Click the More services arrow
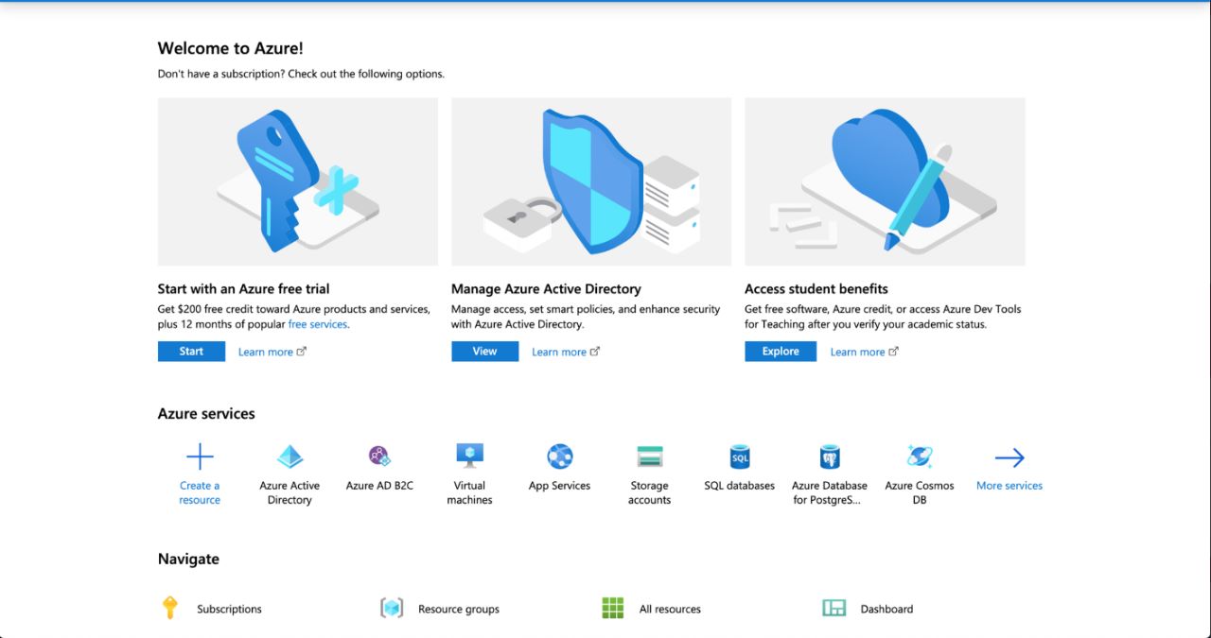This screenshot has height=638, width=1211. 1009,458
